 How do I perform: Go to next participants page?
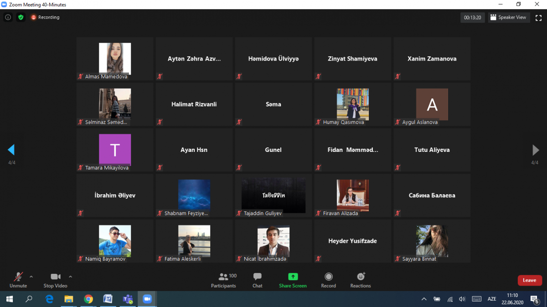click(536, 150)
